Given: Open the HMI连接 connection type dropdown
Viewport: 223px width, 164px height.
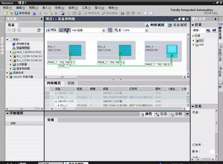Looking at the screenshot, I should click(x=103, y=30).
